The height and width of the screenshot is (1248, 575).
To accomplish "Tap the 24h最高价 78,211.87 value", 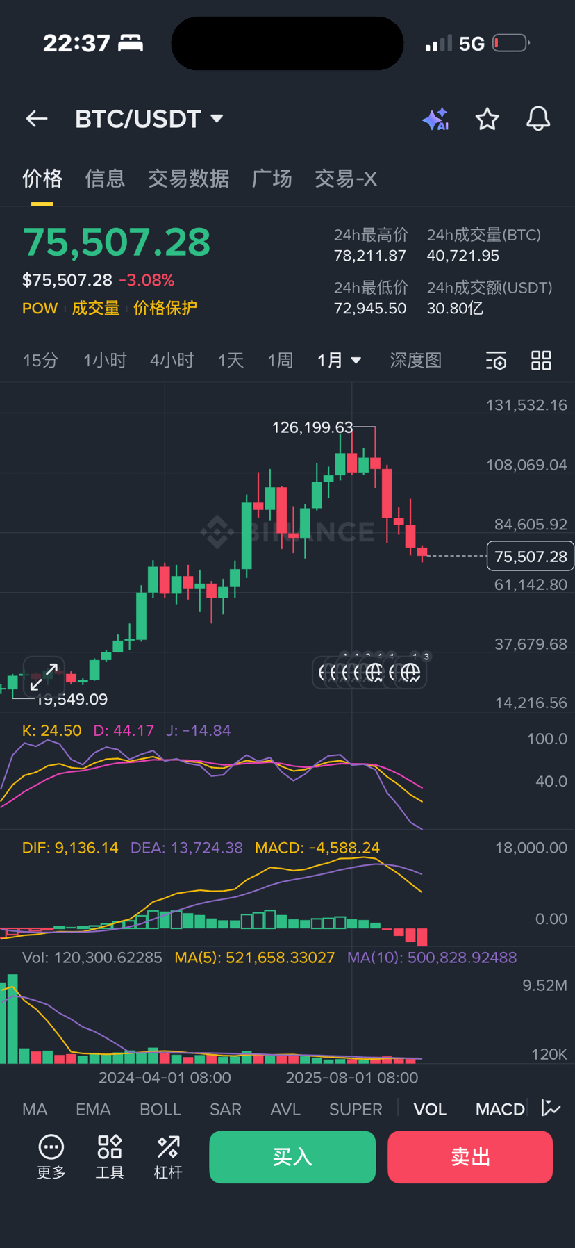I will point(370,256).
